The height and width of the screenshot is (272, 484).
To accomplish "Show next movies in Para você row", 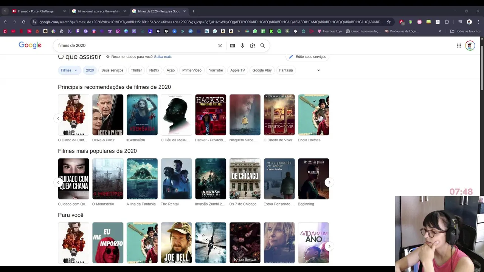I will tap(329, 246).
